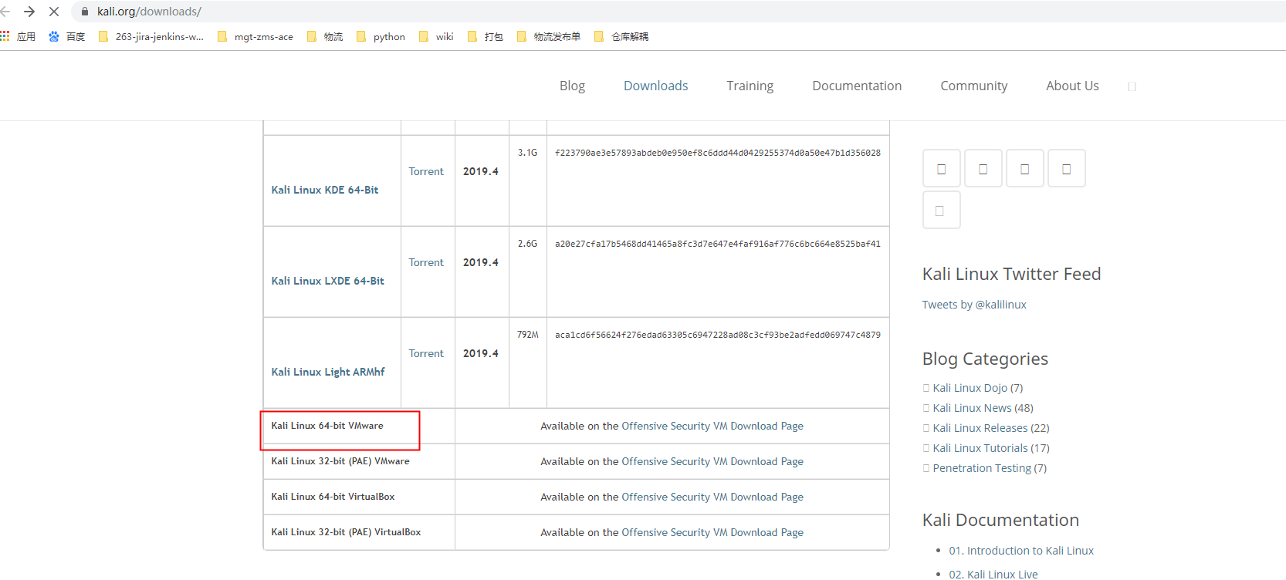Open the 百度 bookmark
1286x580 pixels.
click(x=66, y=36)
